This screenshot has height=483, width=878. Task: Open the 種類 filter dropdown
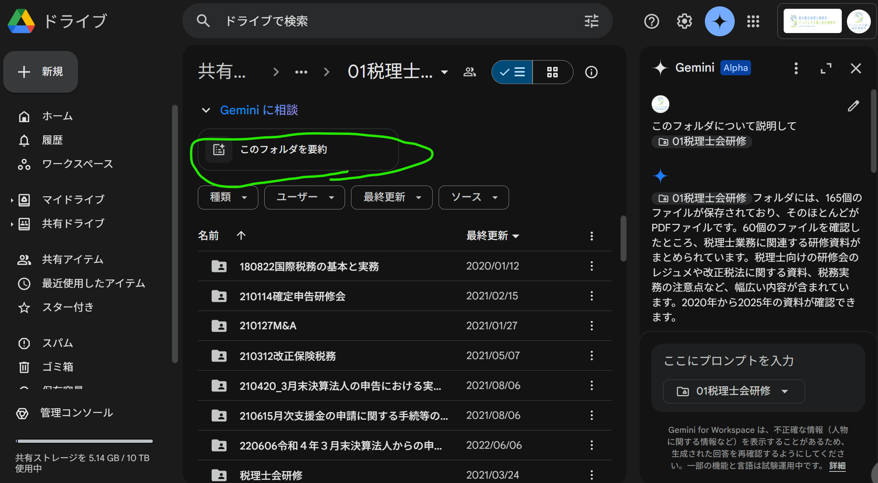tap(228, 197)
